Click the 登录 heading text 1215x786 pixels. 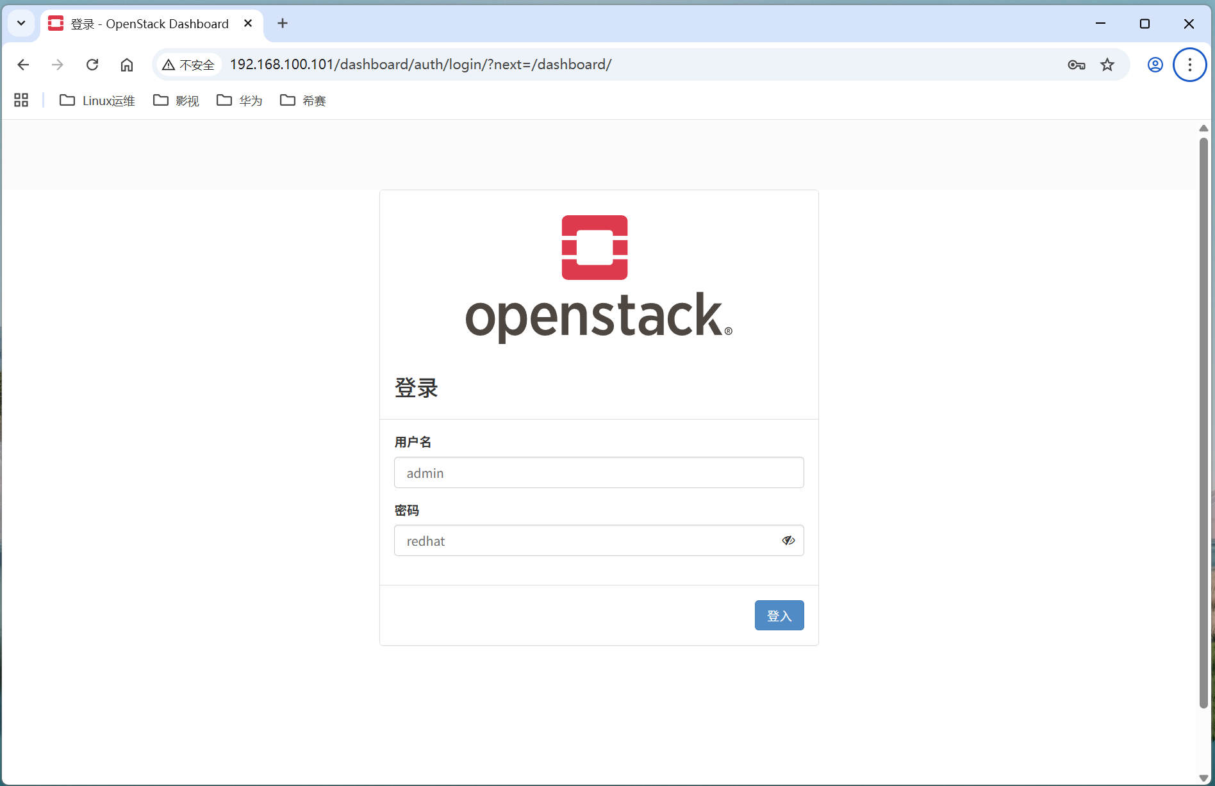tap(417, 388)
